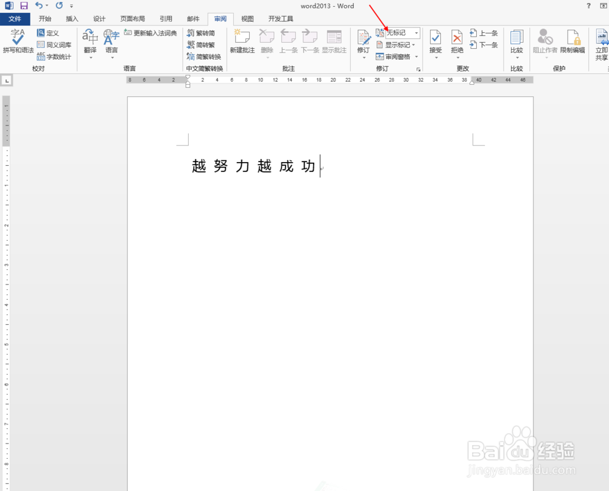Image resolution: width=609 pixels, height=491 pixels.
Task: Click the 定义 define icon
Action: pyautogui.click(x=48, y=33)
